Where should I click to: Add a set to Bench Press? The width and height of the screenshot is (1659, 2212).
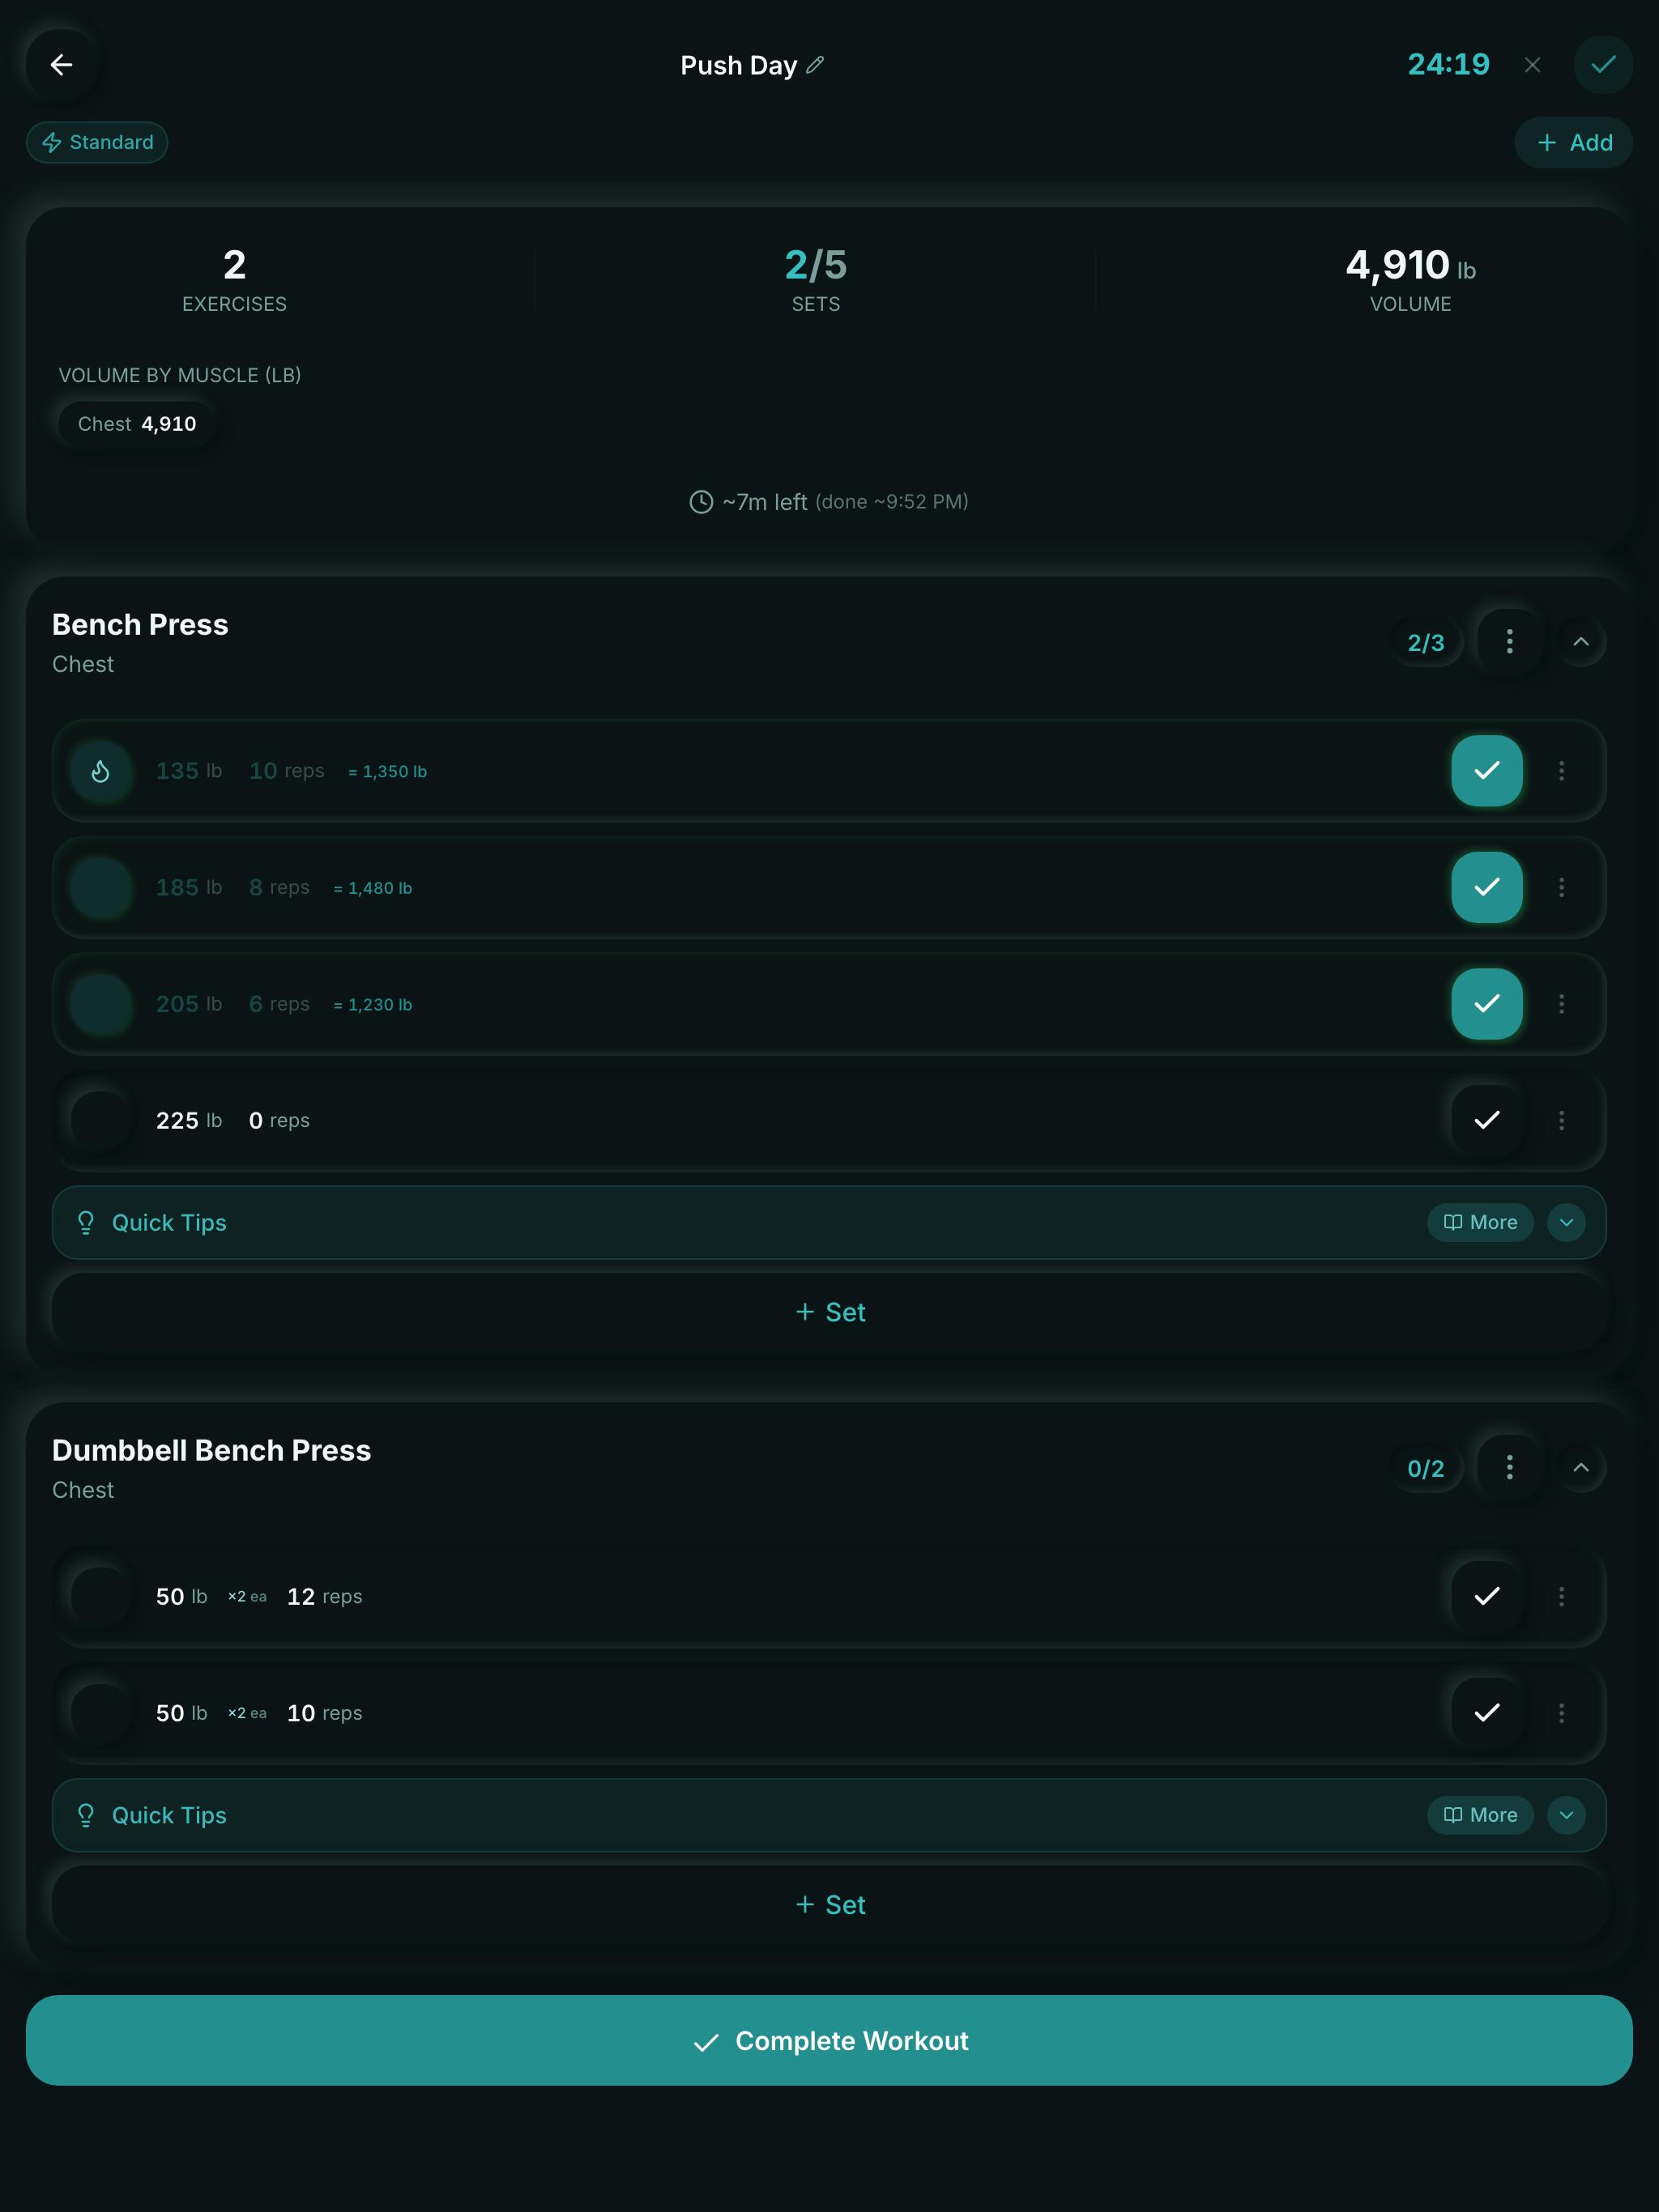tap(829, 1313)
